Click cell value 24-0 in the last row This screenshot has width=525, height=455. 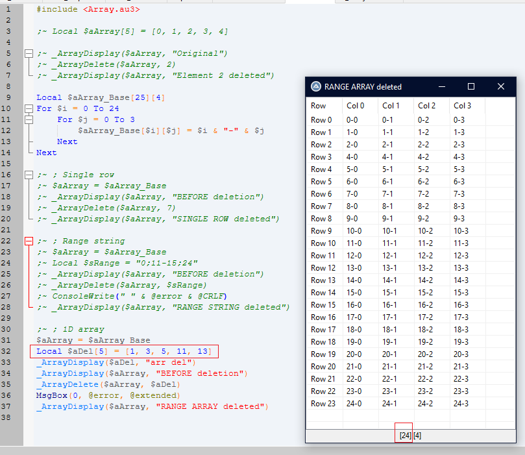point(354,404)
